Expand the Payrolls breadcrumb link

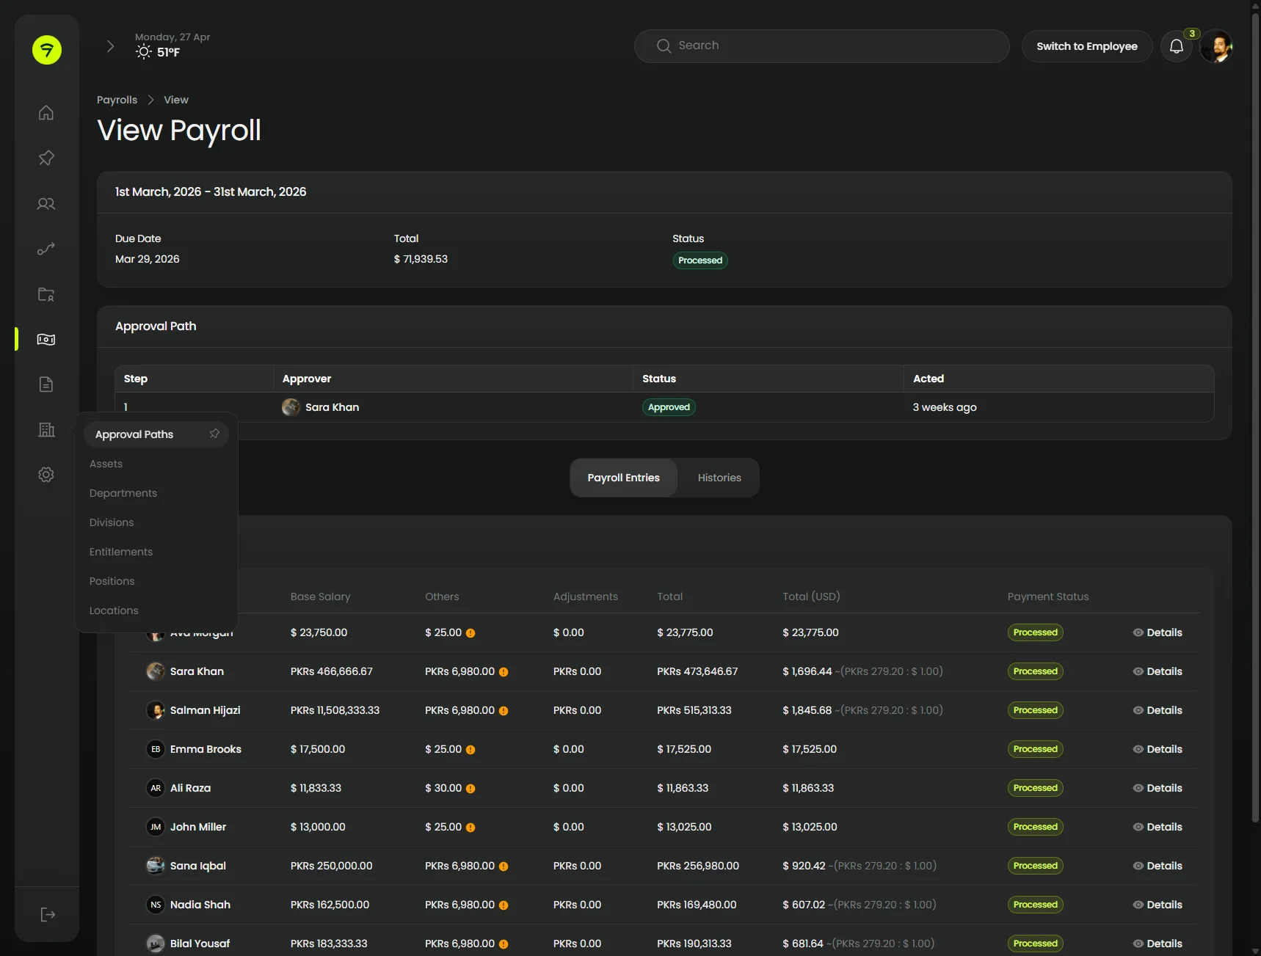coord(117,100)
